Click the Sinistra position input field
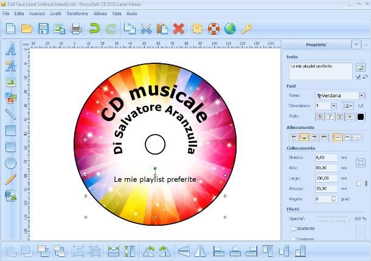Screen dimensions: 371x261 [325, 158]
